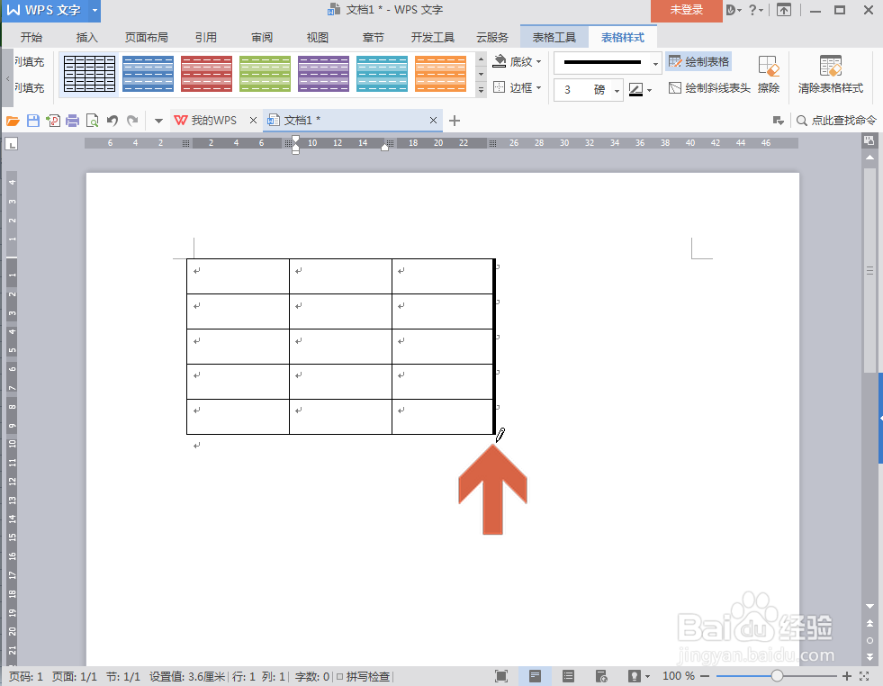Apply the purple table style
Viewport: 883px width, 686px height.
[323, 73]
